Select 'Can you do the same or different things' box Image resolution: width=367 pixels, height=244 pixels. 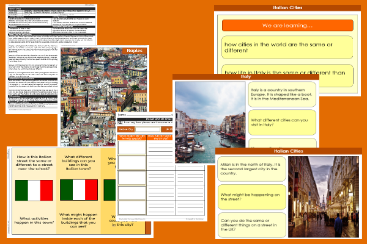[x=252, y=225]
